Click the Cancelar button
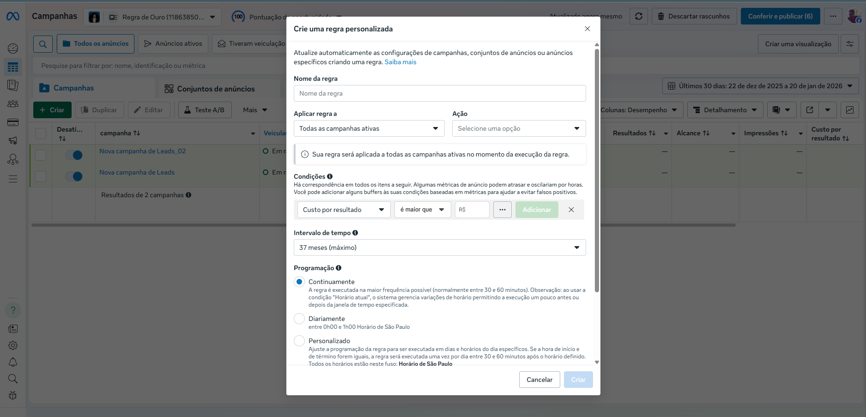Viewport: 866px width, 417px height. (x=539, y=380)
